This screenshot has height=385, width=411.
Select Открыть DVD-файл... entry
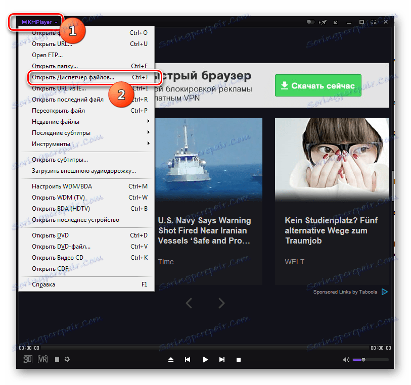tap(87, 247)
